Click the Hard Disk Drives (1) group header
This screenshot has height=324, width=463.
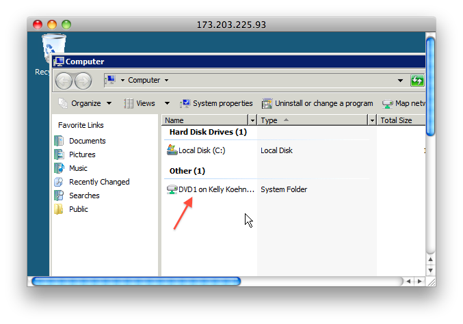coord(208,132)
